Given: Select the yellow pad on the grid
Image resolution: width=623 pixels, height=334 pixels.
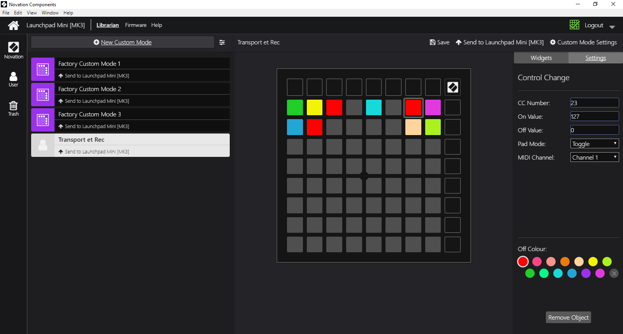Looking at the screenshot, I should tap(315, 107).
